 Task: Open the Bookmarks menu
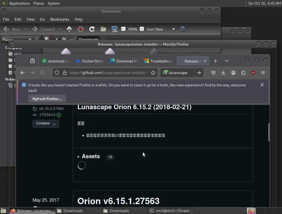tap(60, 19)
